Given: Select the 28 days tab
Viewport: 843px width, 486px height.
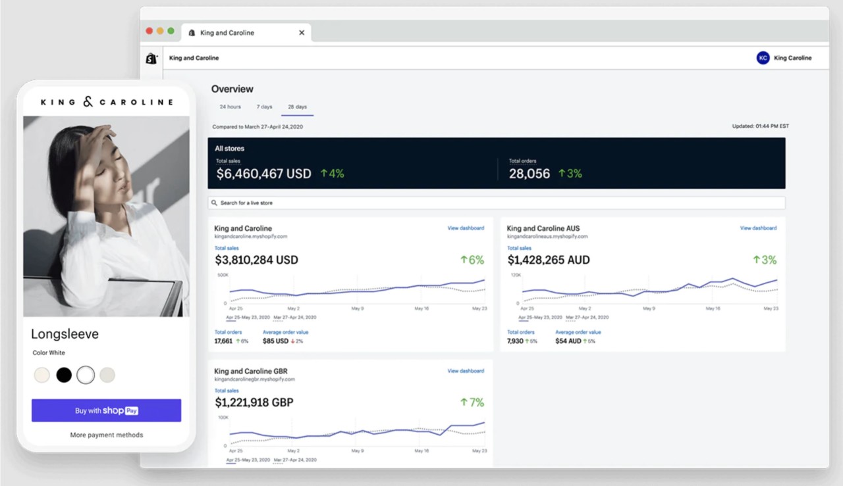Looking at the screenshot, I should [297, 106].
